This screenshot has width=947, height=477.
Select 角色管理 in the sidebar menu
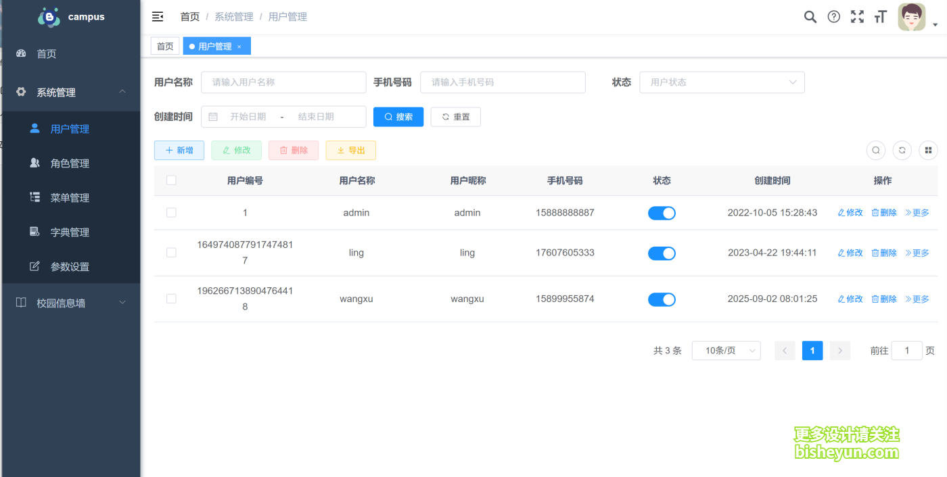[x=71, y=163]
